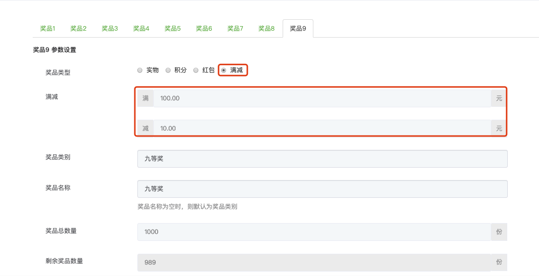
Task: Switch to 奖品6 tab
Action: pos(204,29)
